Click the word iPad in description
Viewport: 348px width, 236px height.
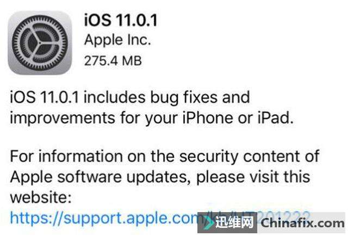pos(276,117)
